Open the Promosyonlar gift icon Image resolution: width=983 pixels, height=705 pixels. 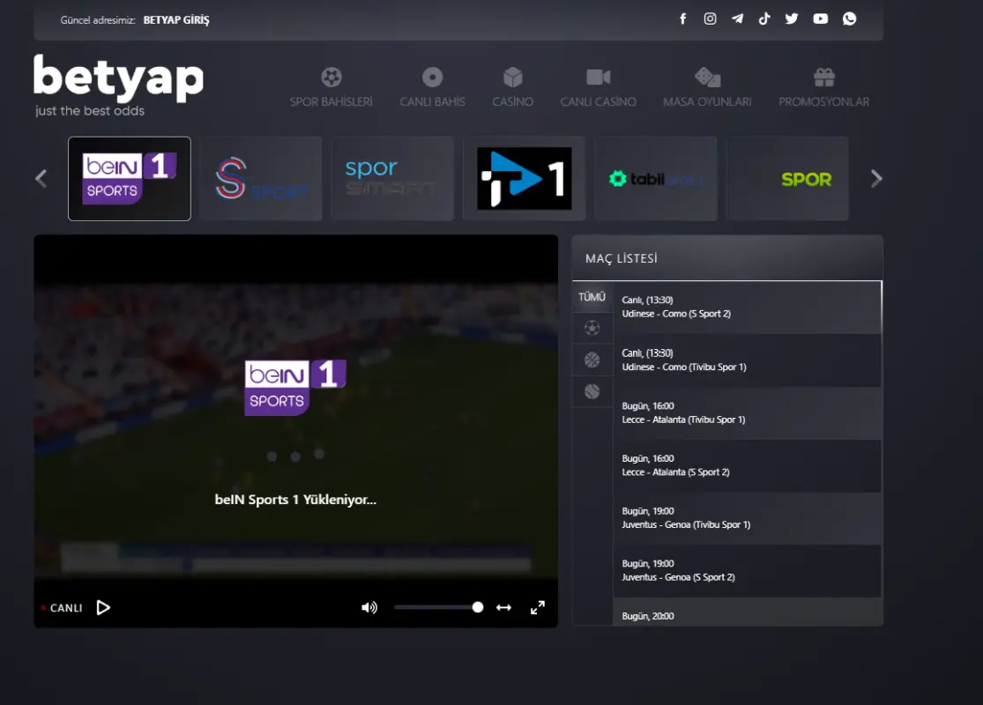823,77
